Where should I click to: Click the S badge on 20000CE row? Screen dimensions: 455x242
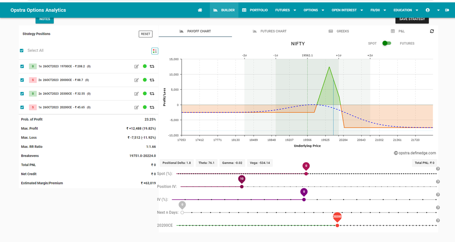(x=33, y=80)
